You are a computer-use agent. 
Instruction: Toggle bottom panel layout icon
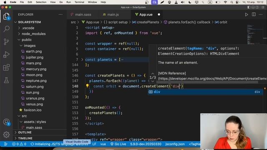253,7
